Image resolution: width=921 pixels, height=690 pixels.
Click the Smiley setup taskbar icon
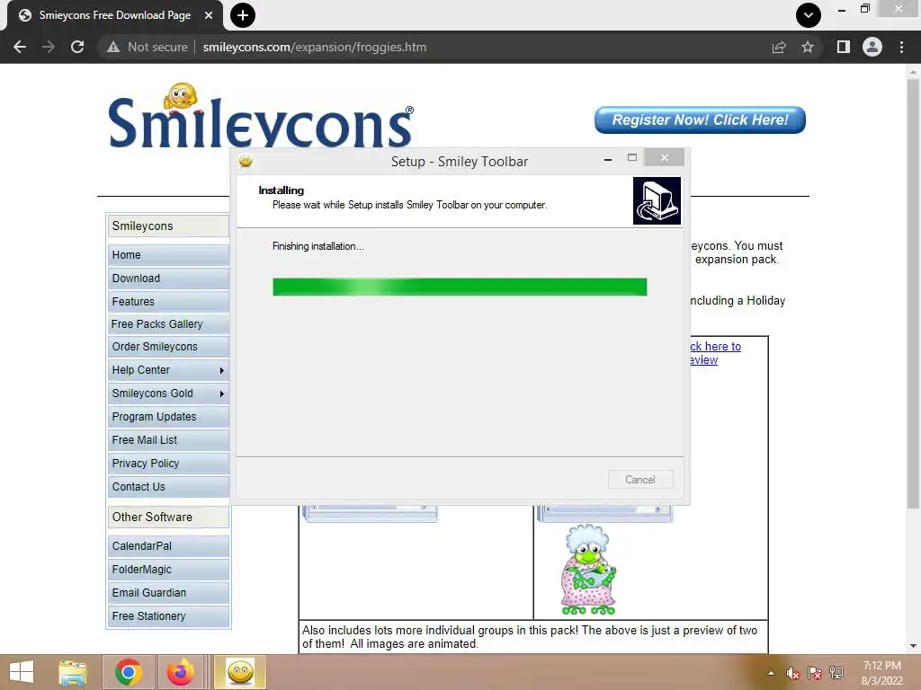coord(240,672)
